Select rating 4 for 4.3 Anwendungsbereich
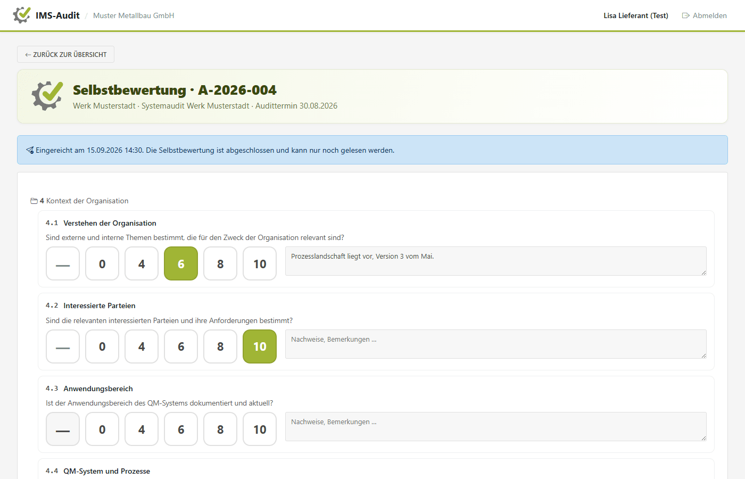 [142, 429]
